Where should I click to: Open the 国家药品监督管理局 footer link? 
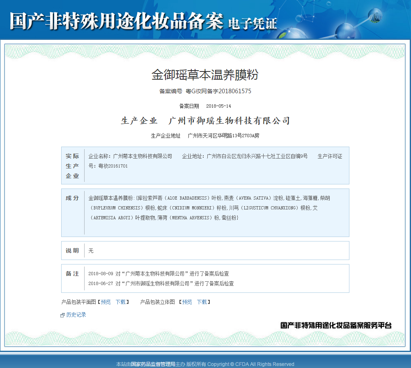click(x=153, y=364)
